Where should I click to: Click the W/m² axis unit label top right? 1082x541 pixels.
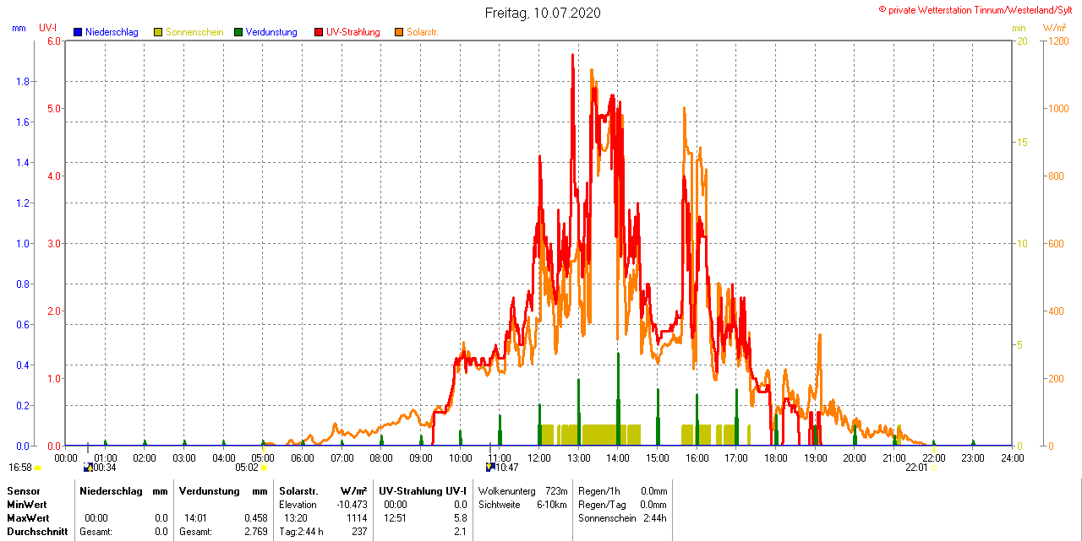pyautogui.click(x=1054, y=28)
